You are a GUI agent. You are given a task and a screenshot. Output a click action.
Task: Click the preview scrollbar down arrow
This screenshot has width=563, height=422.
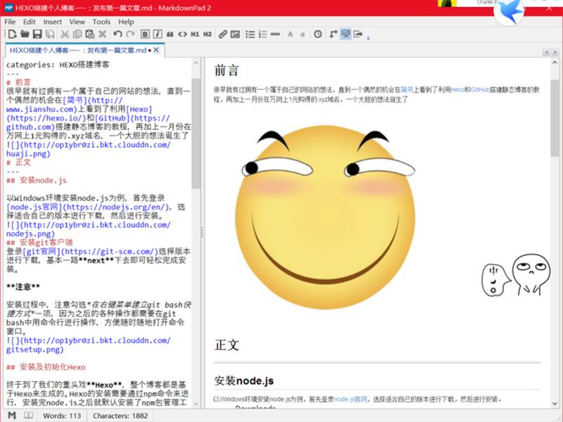555,404
